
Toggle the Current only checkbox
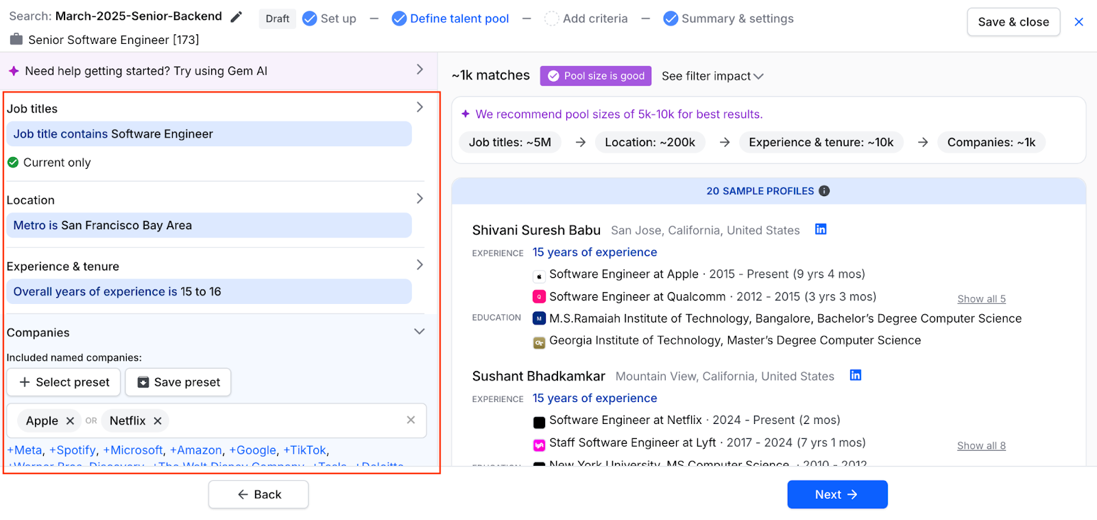13,163
